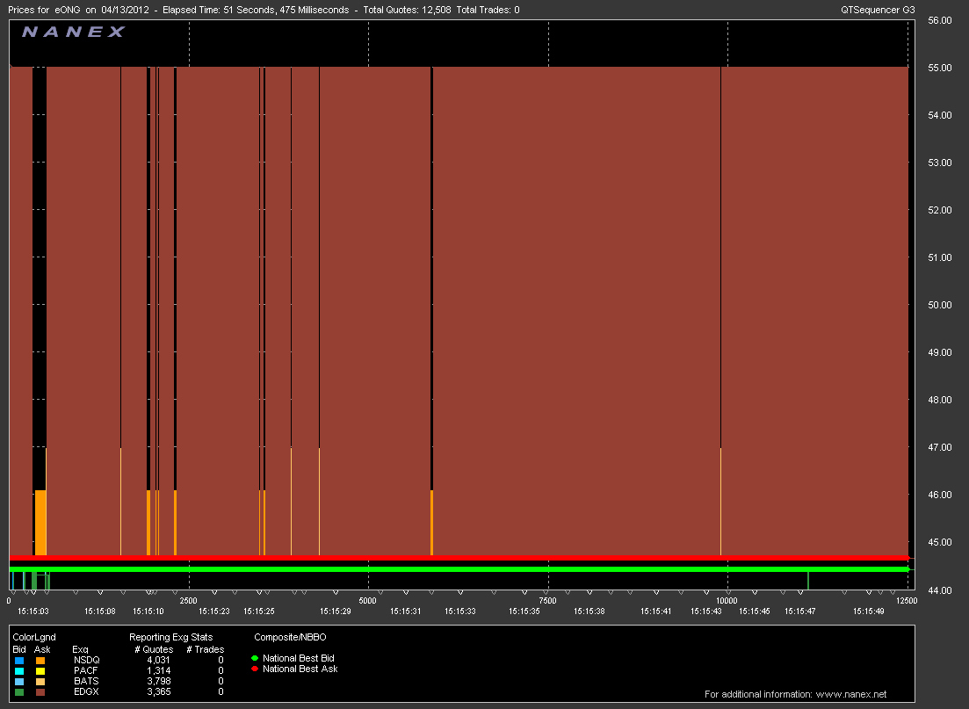
Task: Click the 7500 quote-count axis label
Action: point(547,601)
